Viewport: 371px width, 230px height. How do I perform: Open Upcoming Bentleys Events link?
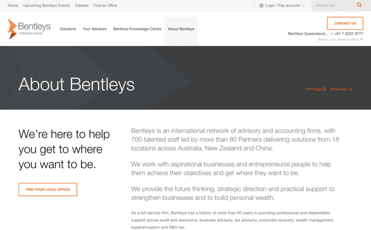point(46,5)
